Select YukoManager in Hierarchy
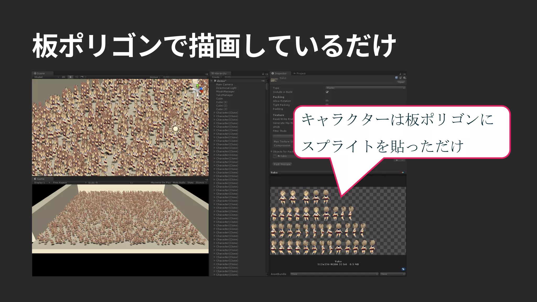 coord(224,95)
